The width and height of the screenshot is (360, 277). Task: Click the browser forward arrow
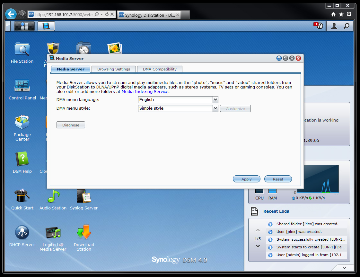pyautogui.click(x=22, y=14)
